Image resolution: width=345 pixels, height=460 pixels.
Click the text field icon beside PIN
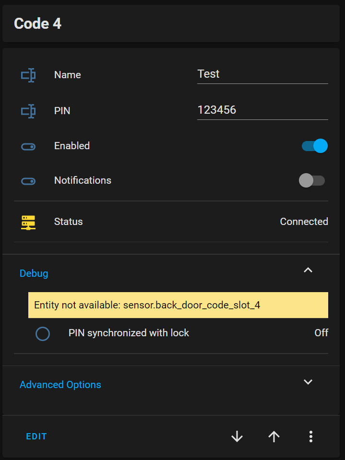[x=29, y=111]
